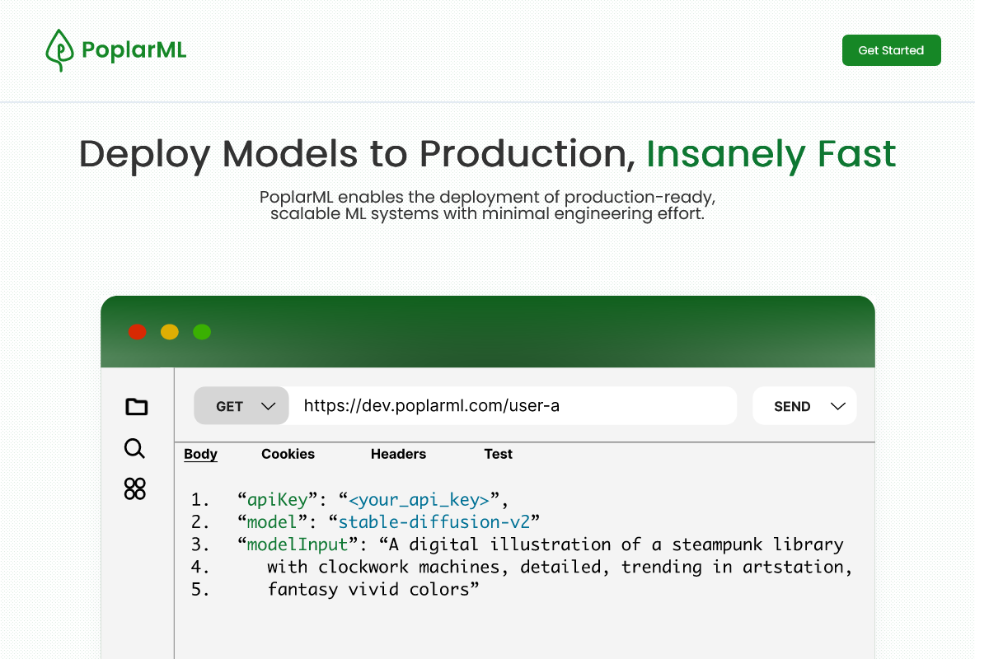Open the Cookies tab
The image size is (989, 659).
[288, 454]
